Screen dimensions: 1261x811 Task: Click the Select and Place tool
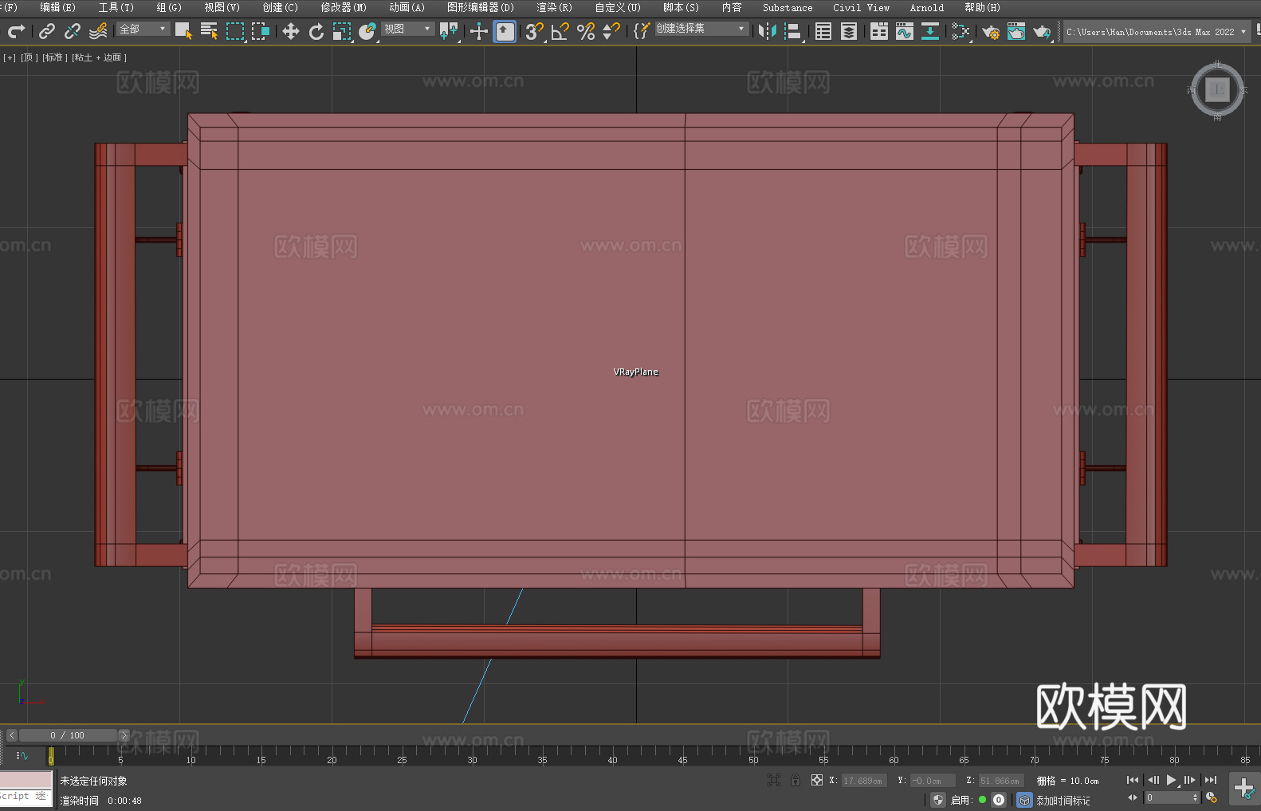click(367, 31)
